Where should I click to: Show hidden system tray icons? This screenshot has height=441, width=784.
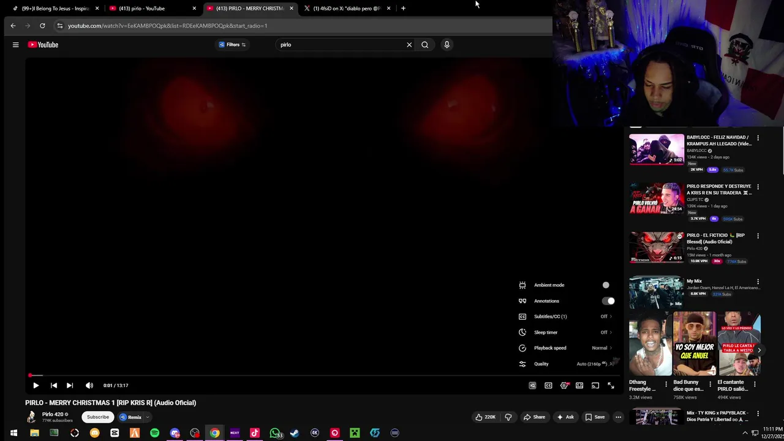pos(745,433)
